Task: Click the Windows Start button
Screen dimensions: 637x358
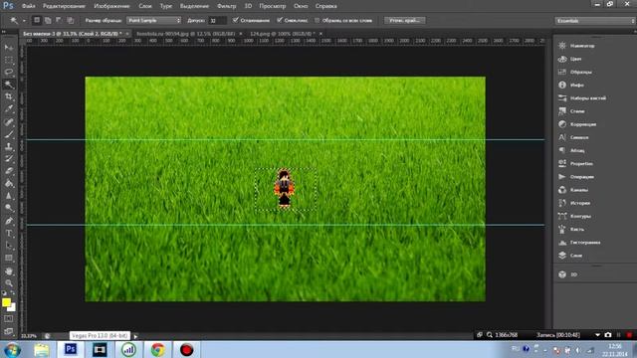Action: point(12,349)
